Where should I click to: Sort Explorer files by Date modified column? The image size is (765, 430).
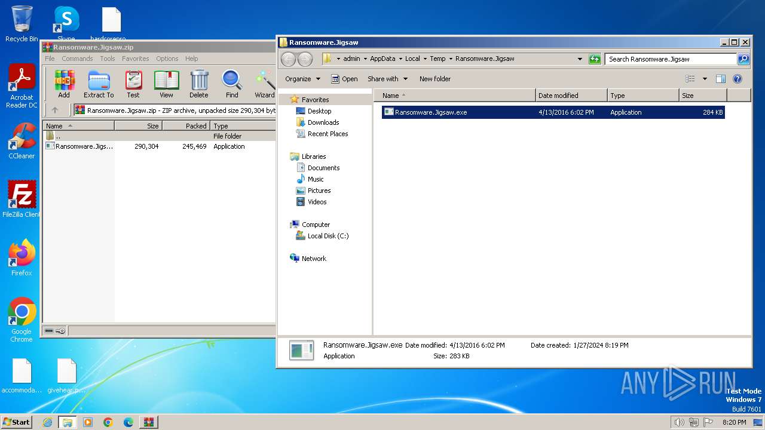pyautogui.click(x=571, y=96)
